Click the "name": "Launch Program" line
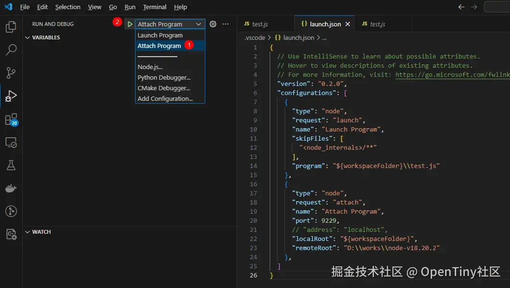 click(337, 129)
